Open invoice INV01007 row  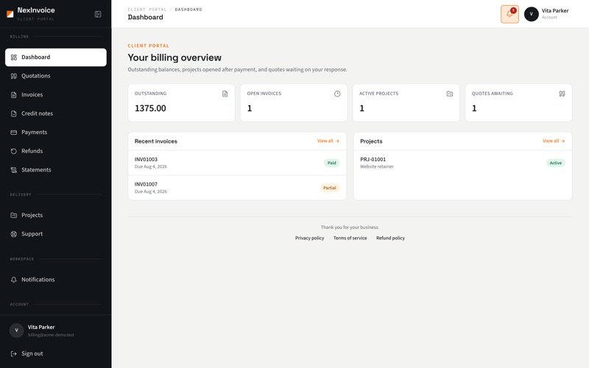point(237,188)
